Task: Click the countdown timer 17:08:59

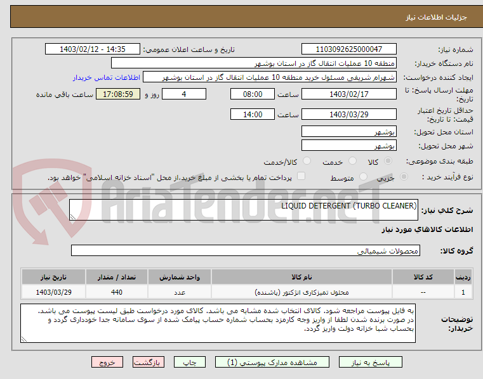Action: 118,94
